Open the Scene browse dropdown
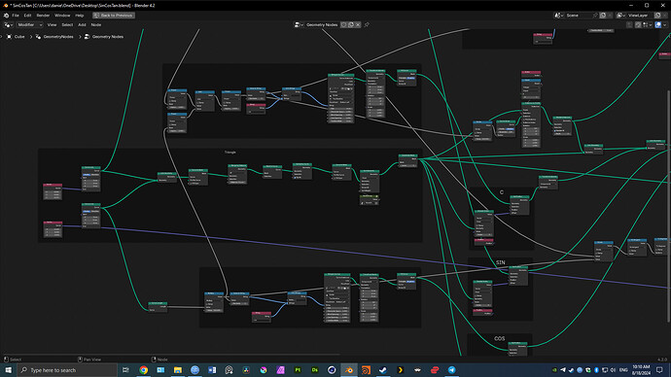 [x=558, y=16]
